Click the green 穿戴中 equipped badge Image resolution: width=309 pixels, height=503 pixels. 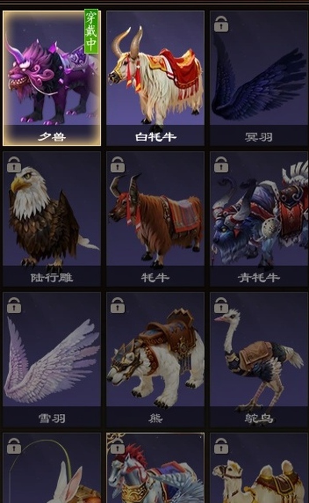[x=91, y=31]
